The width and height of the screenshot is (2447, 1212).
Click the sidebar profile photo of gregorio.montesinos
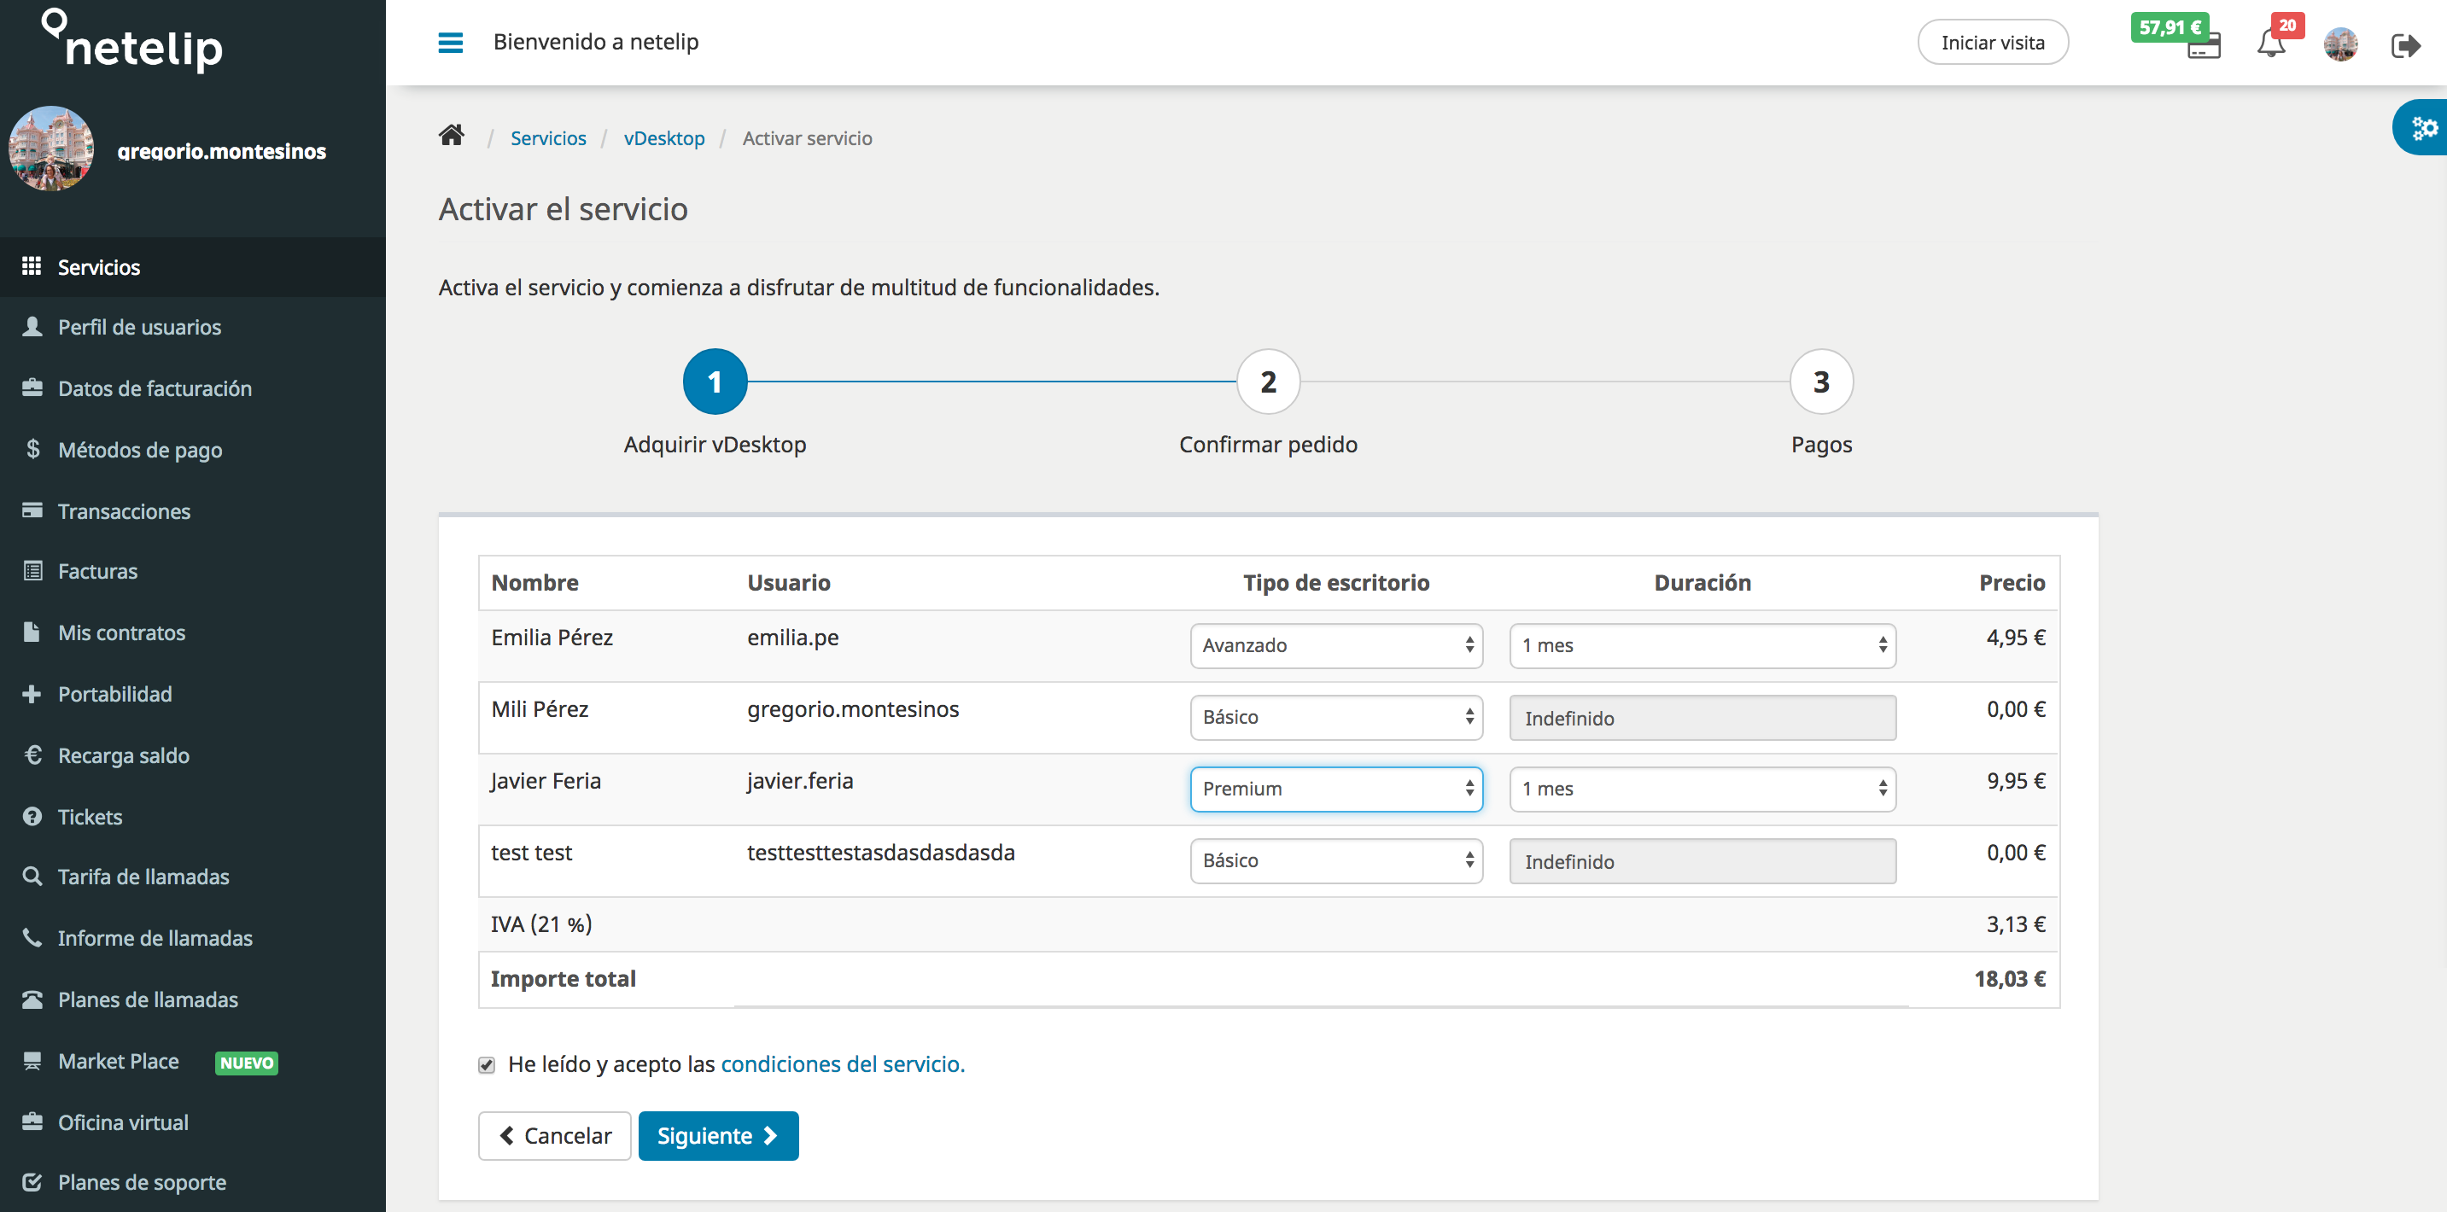pos(51,149)
